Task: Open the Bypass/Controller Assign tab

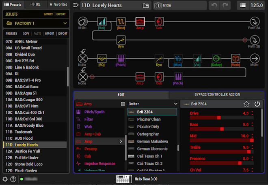Action: [217, 95]
